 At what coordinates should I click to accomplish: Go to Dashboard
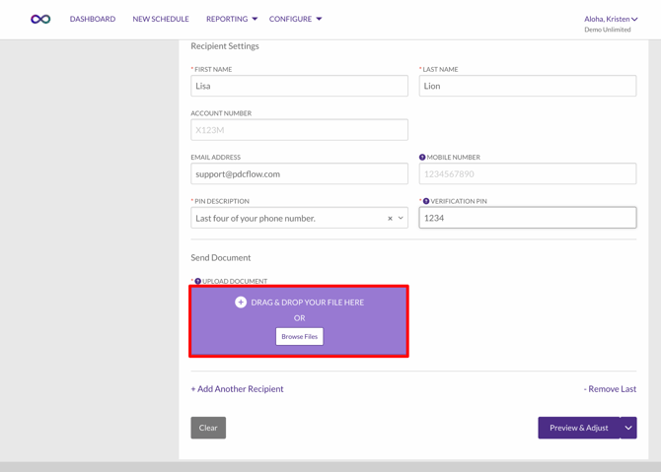click(x=93, y=19)
